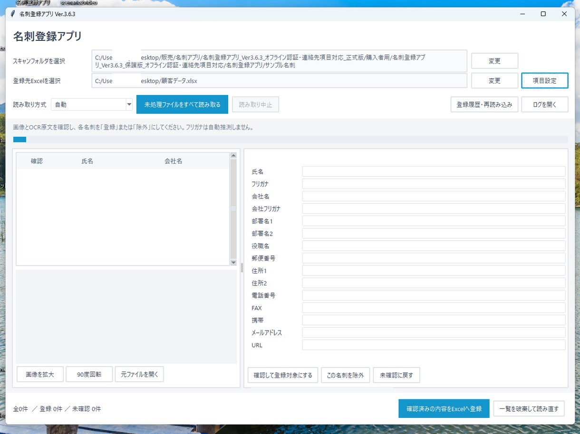Click この名刺を除外 button
This screenshot has height=434, width=580.
coord(345,375)
